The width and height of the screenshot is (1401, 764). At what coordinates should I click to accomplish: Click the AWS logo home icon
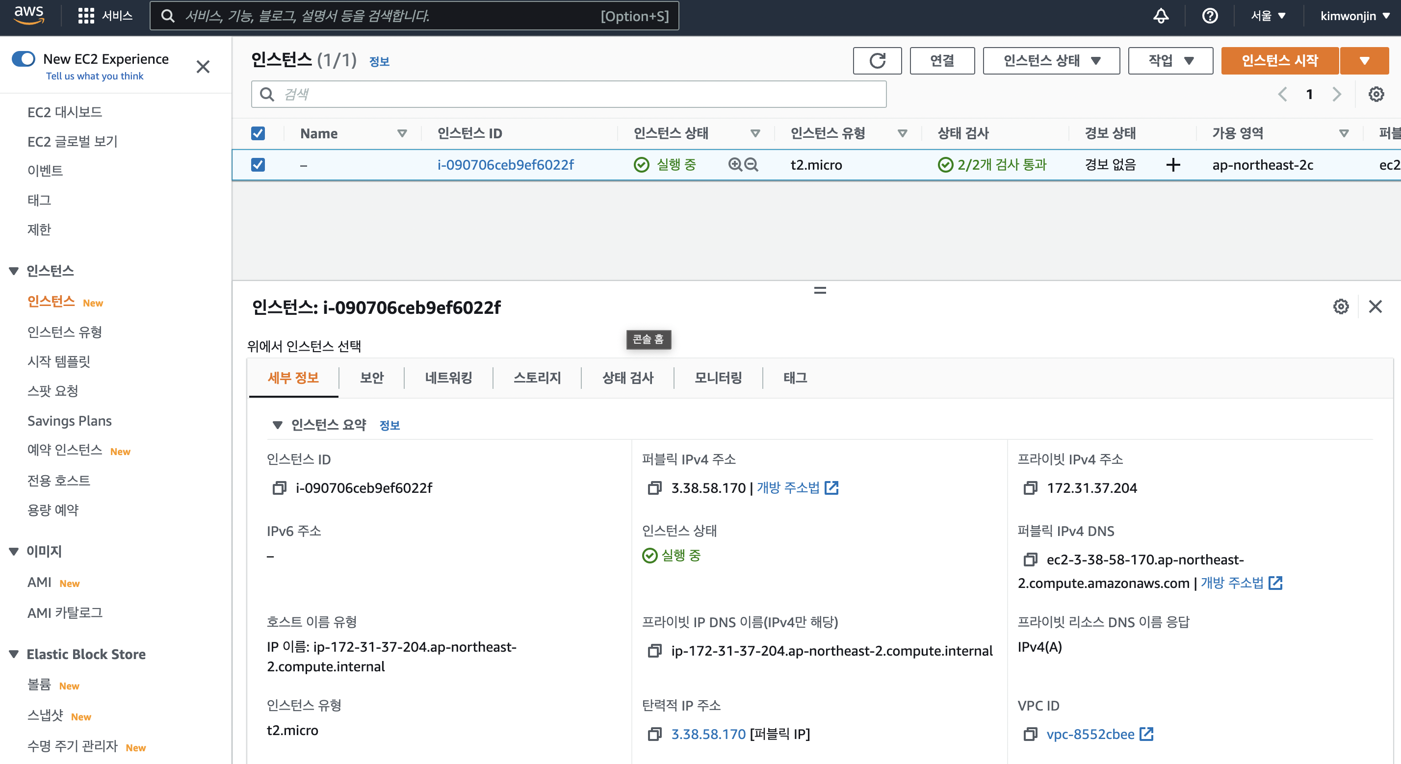28,15
